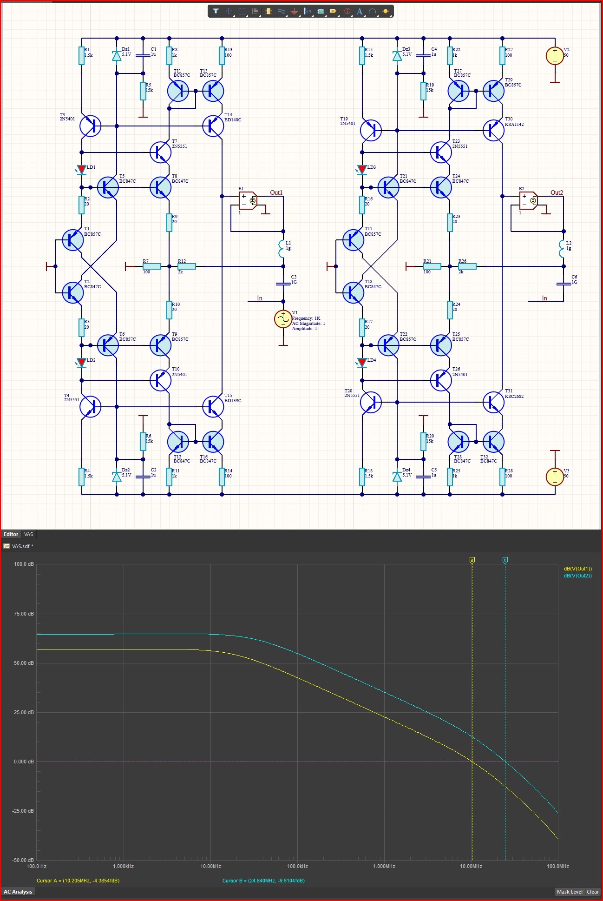Screen dimensions: 603x901
Task: Select the Place Arc drawing tool
Action: pyautogui.click(x=373, y=11)
